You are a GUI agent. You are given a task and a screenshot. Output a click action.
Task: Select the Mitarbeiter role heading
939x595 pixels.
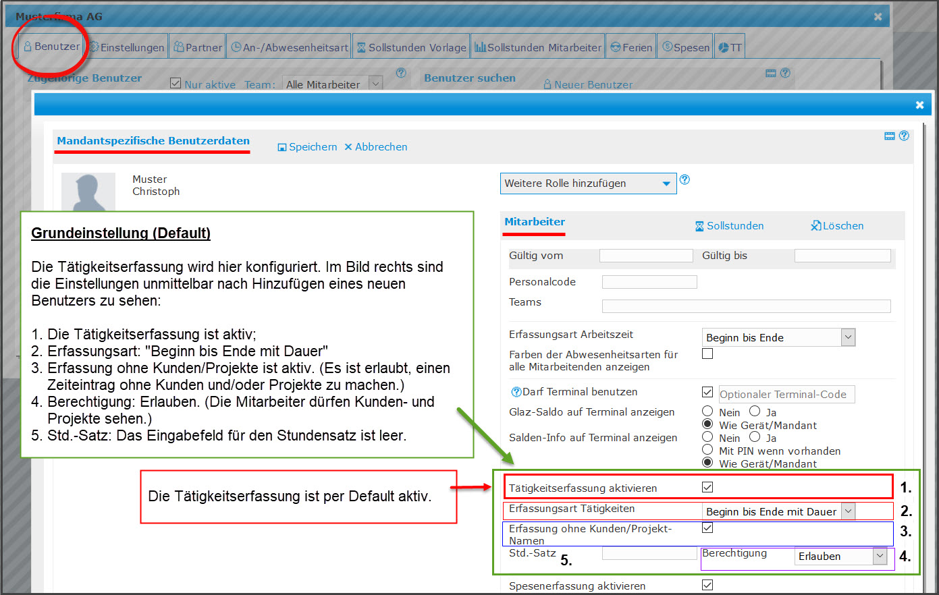(x=535, y=222)
